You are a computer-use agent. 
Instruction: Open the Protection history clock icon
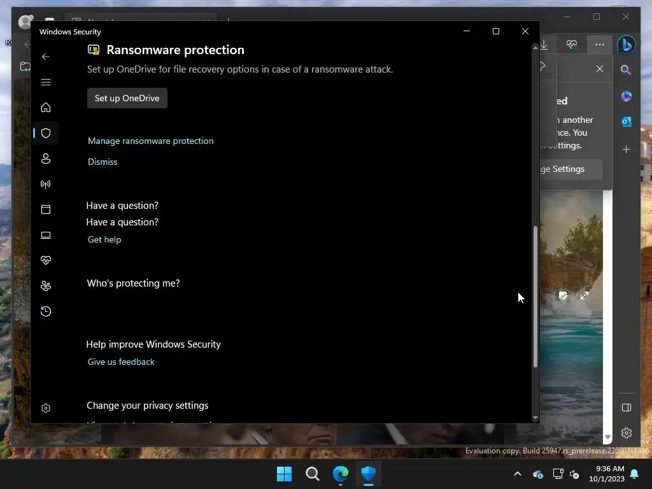(x=46, y=311)
